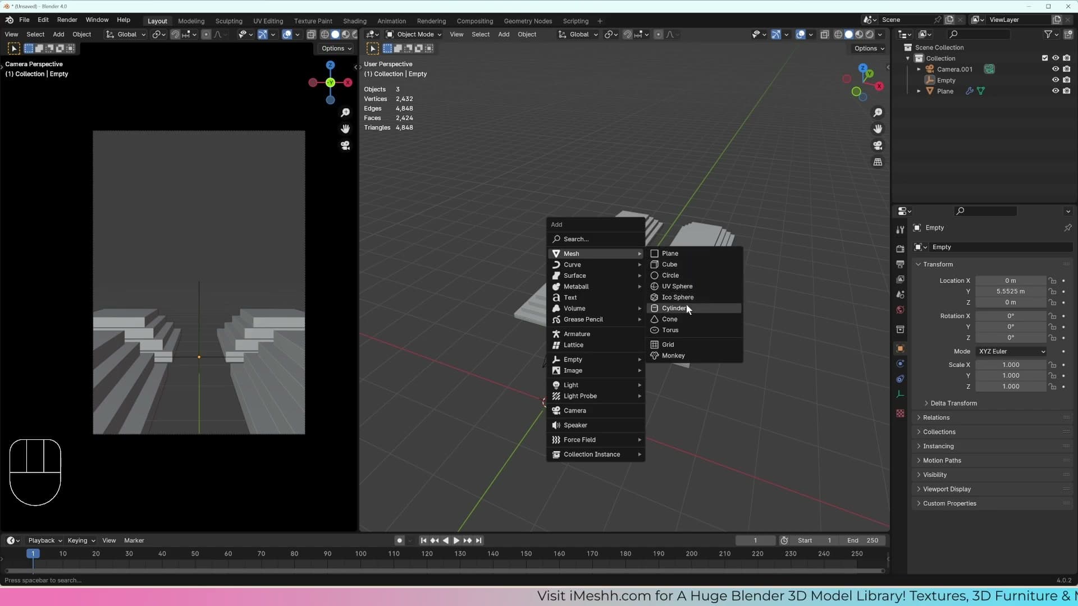Open the Physics properties tab

(900, 364)
